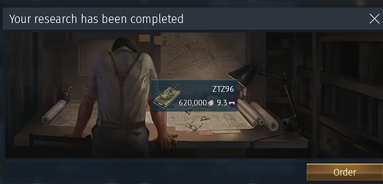Select the ZTZ96 vehicle card
The height and width of the screenshot is (184, 383).
[x=194, y=95]
